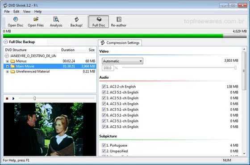
Task: Click the 01:38.51 duration value
Action: (69, 66)
